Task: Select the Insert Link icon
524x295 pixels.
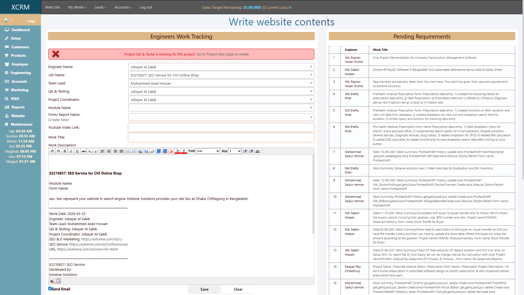Action: [140, 151]
